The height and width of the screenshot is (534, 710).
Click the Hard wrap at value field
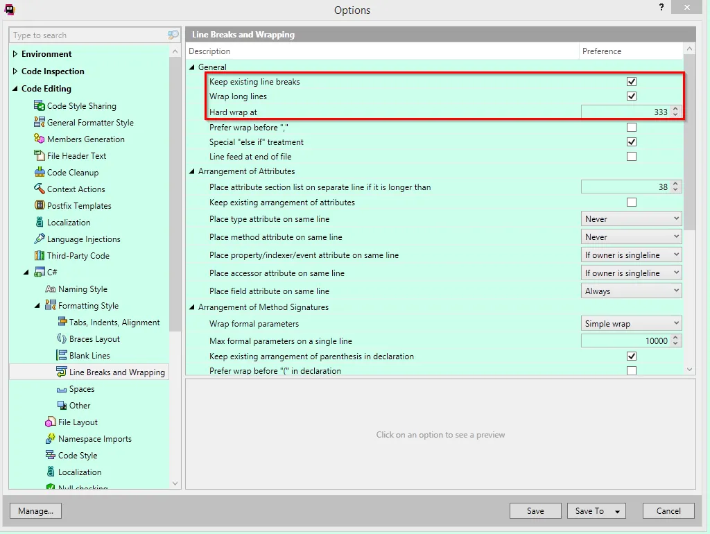tap(625, 112)
